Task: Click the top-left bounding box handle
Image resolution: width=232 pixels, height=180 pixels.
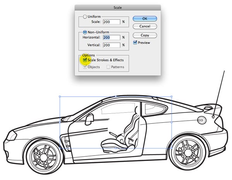Action: [x=60, y=97]
